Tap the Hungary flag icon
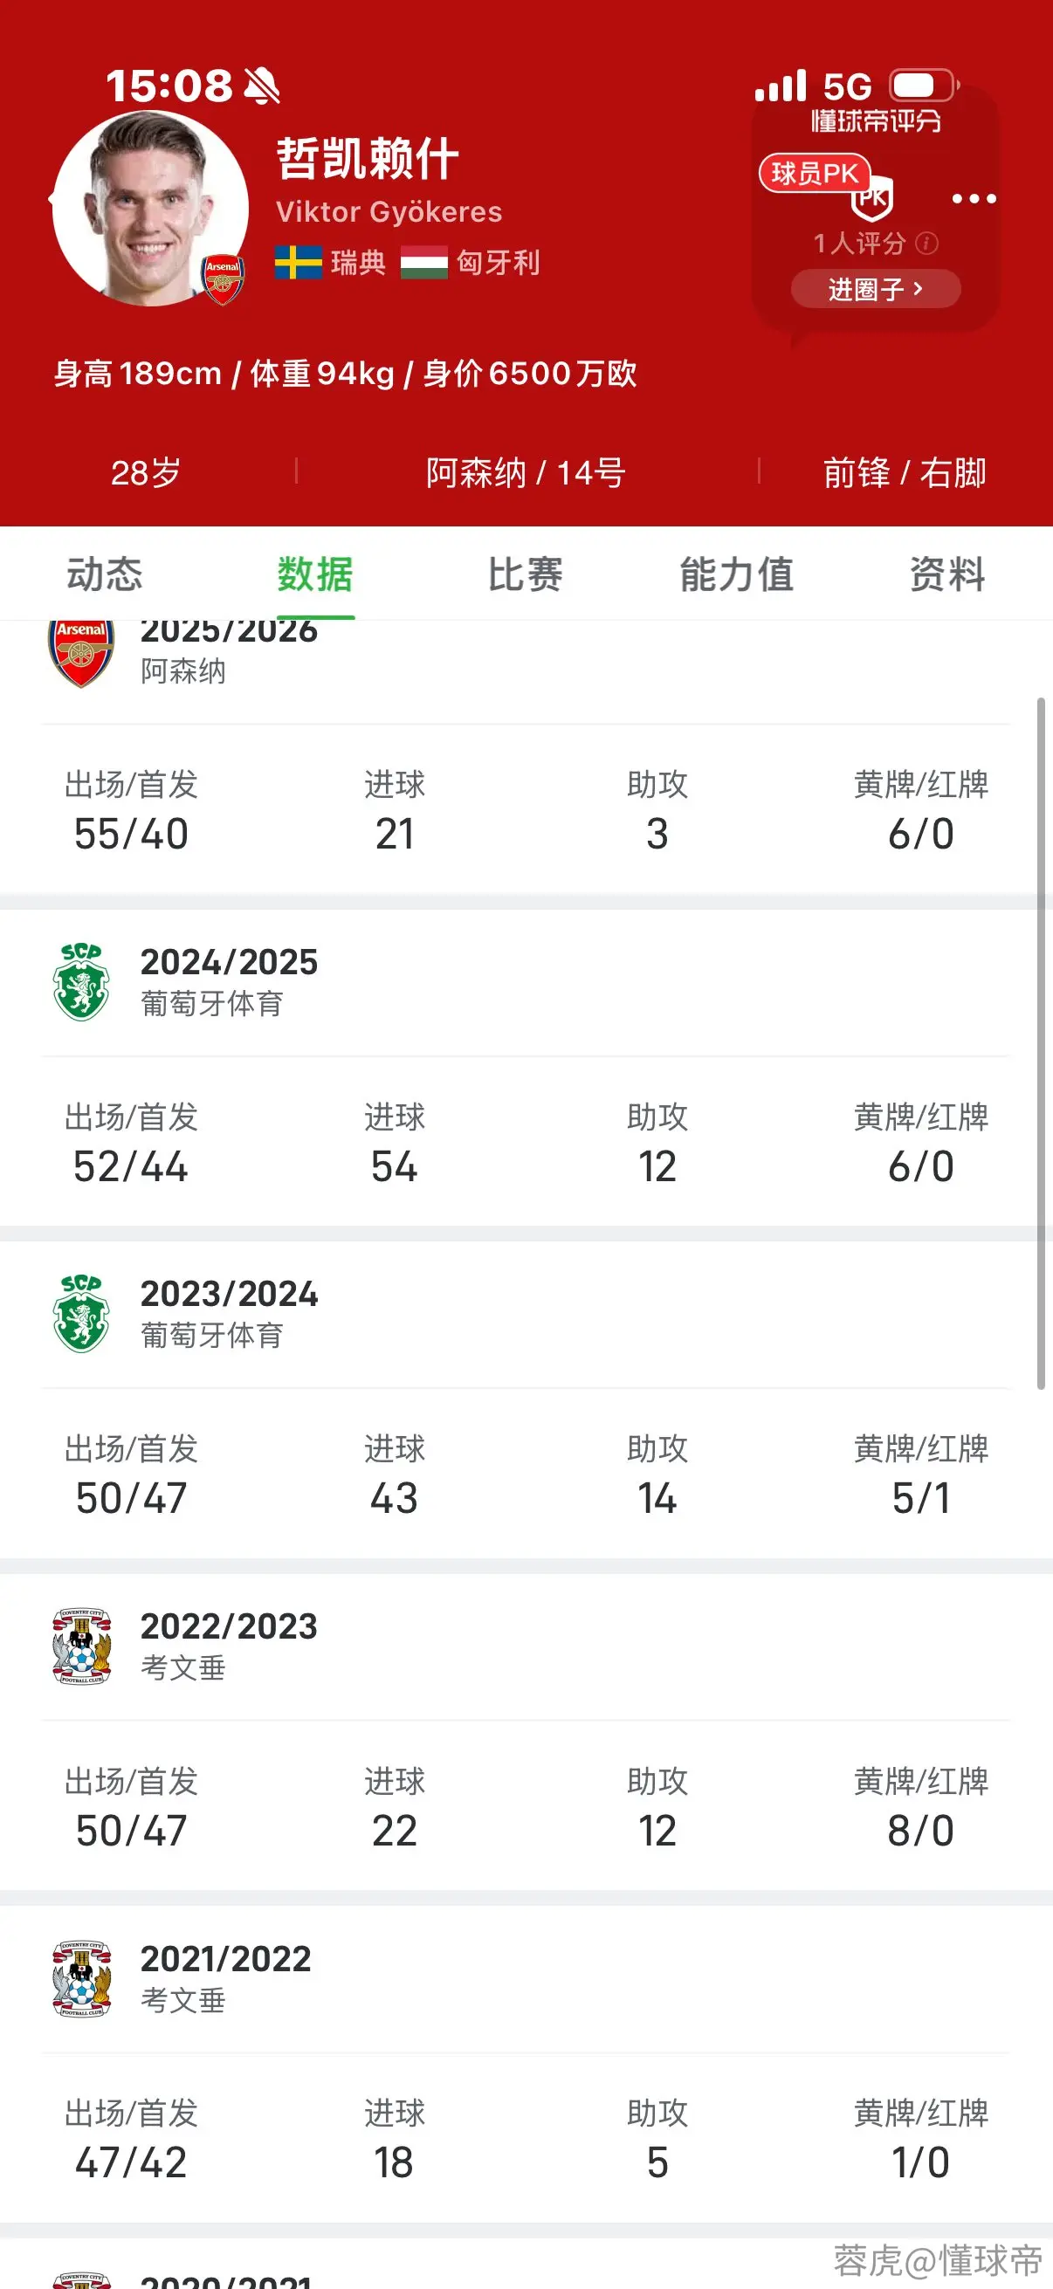 (x=423, y=262)
